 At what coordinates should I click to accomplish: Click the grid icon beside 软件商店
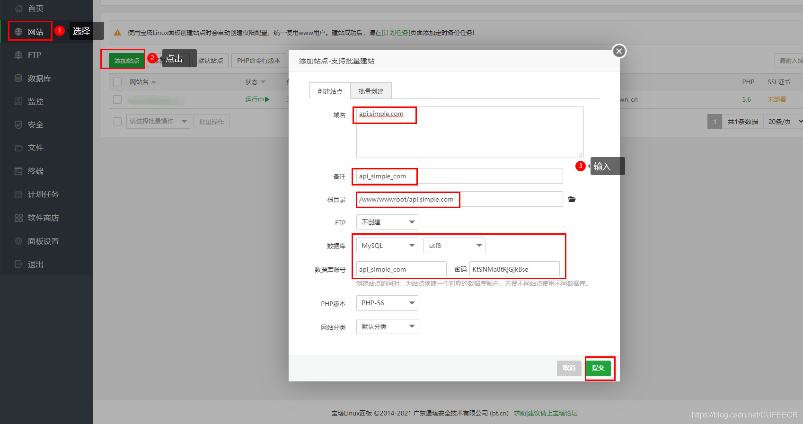pos(18,218)
